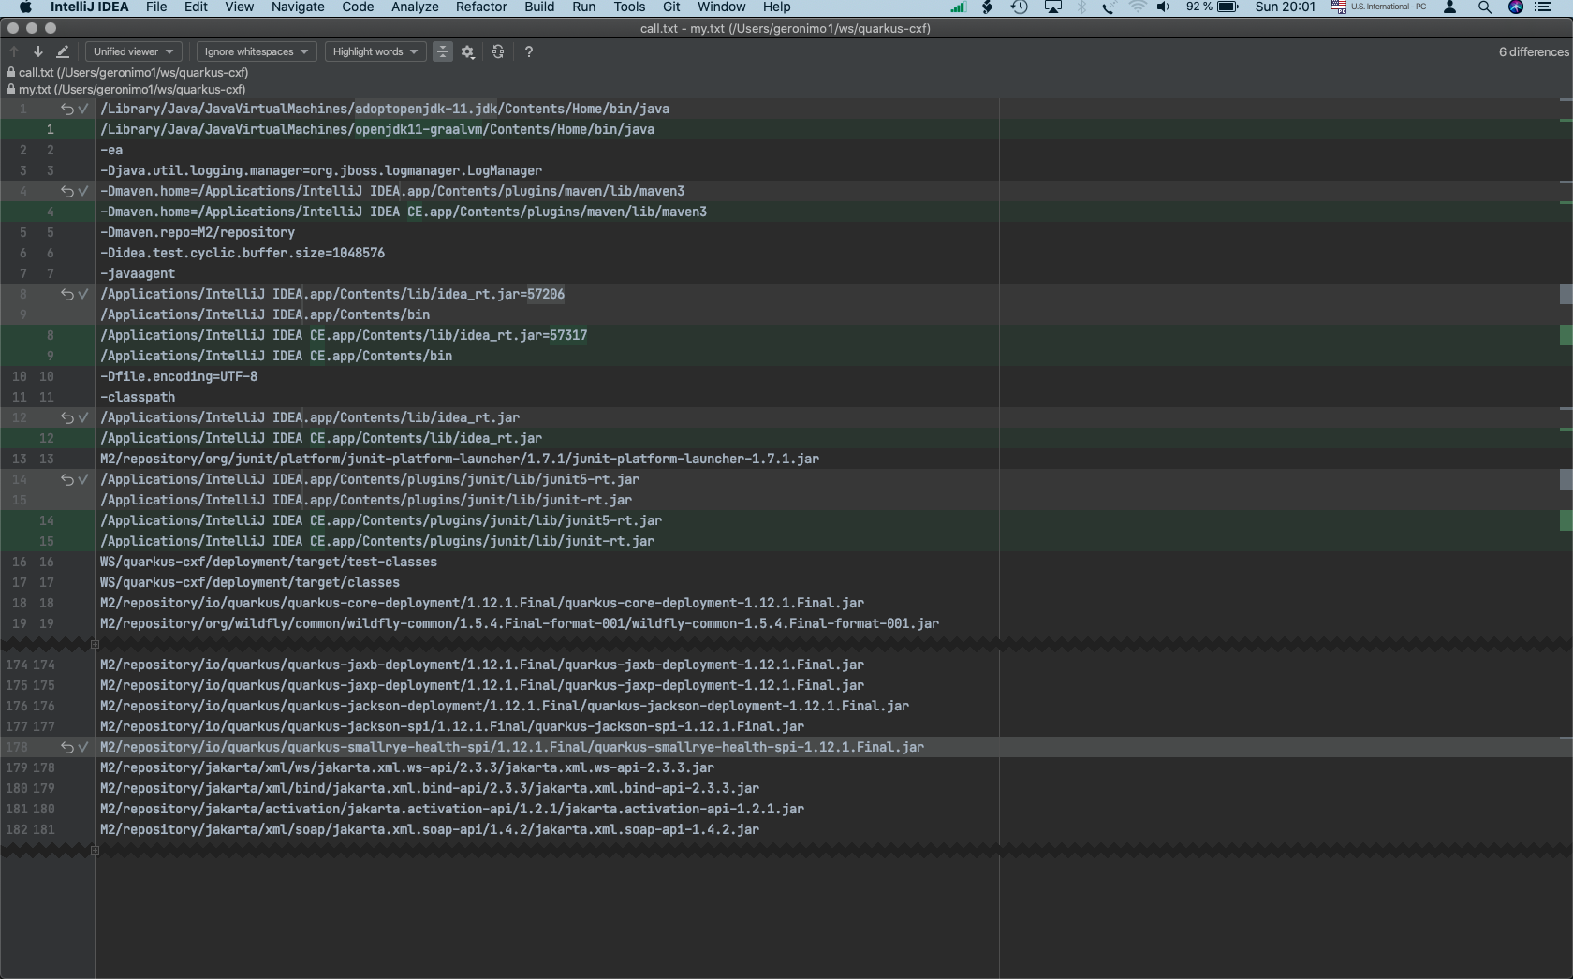Click the wildfly-common-1.5.4.Final-format-001.jar line

520,623
